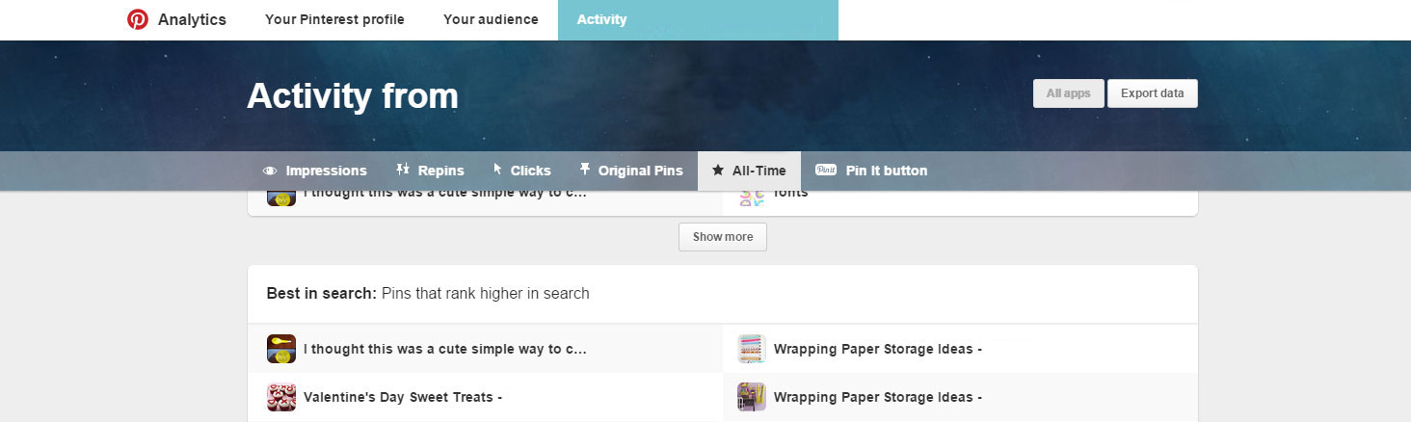Open Your Pinterest profile menu

[334, 19]
